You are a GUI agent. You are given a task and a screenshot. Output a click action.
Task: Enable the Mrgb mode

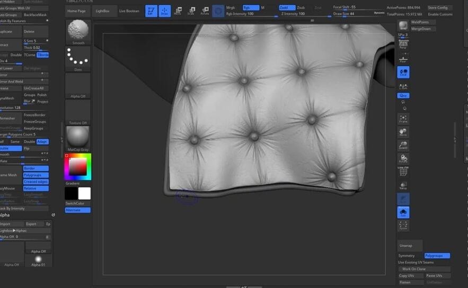(231, 7)
